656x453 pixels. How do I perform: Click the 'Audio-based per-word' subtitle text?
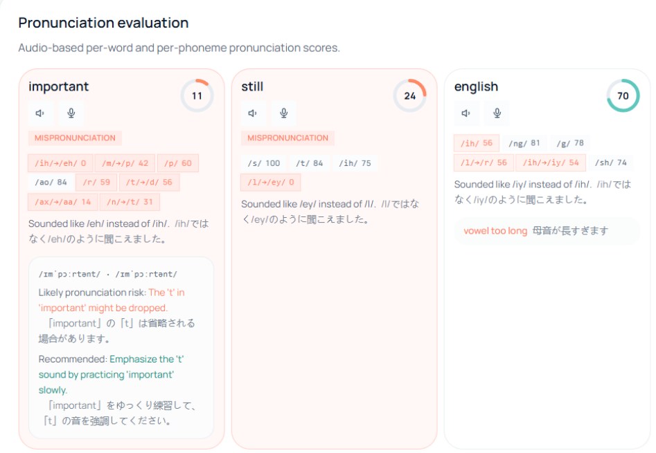179,48
